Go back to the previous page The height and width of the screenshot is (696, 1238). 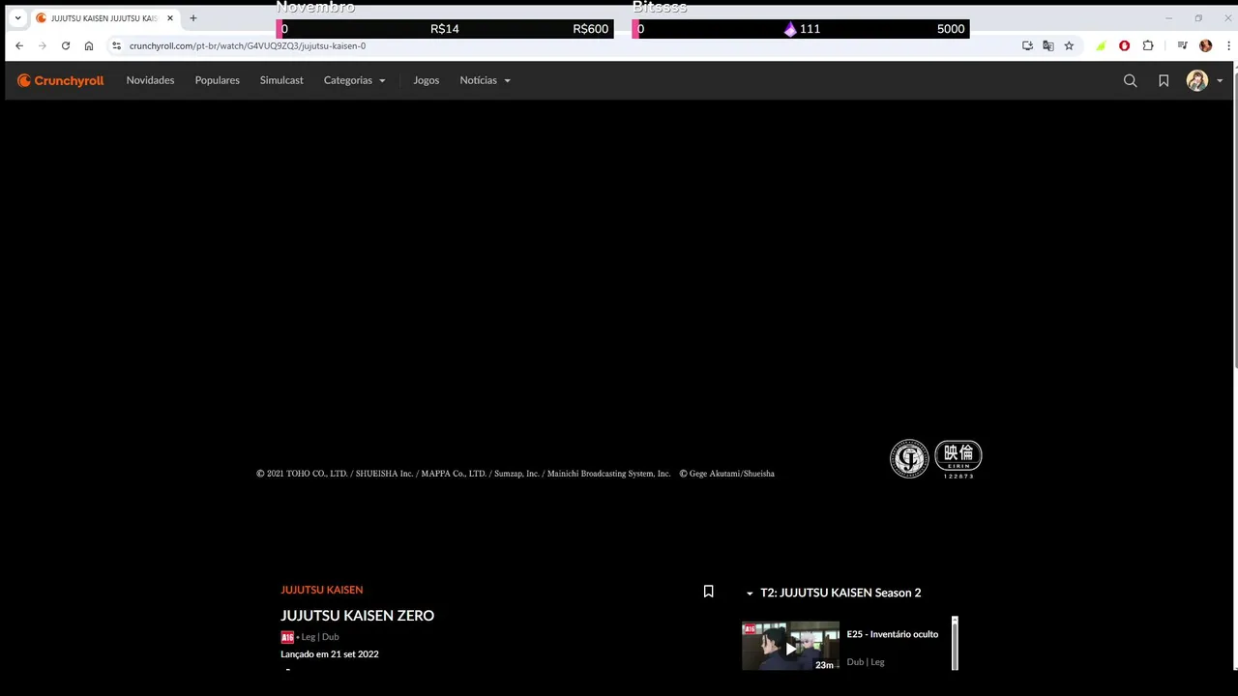tap(19, 45)
